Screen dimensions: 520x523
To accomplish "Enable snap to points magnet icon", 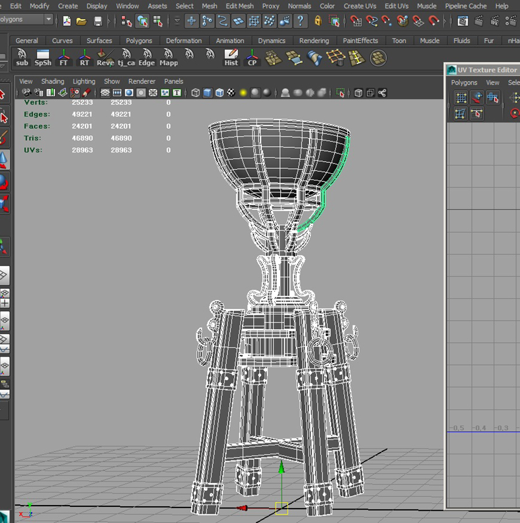I will (x=387, y=21).
